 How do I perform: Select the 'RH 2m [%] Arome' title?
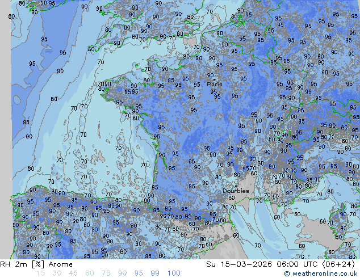click(x=36, y=264)
